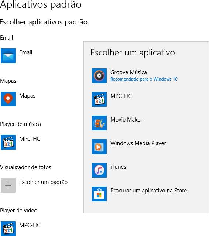Image resolution: width=209 pixels, height=236 pixels.
Task: Select the Groove Música icon in popup
Action: [99, 76]
